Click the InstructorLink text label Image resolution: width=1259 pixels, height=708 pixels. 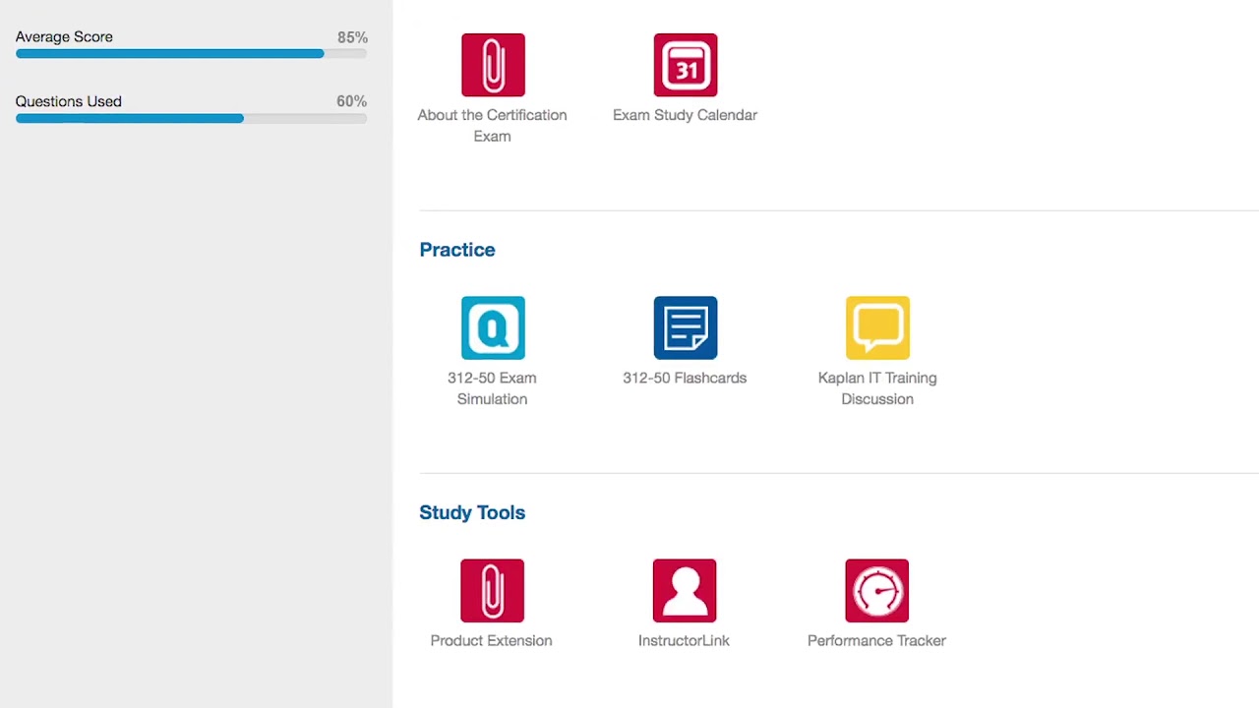pos(684,640)
